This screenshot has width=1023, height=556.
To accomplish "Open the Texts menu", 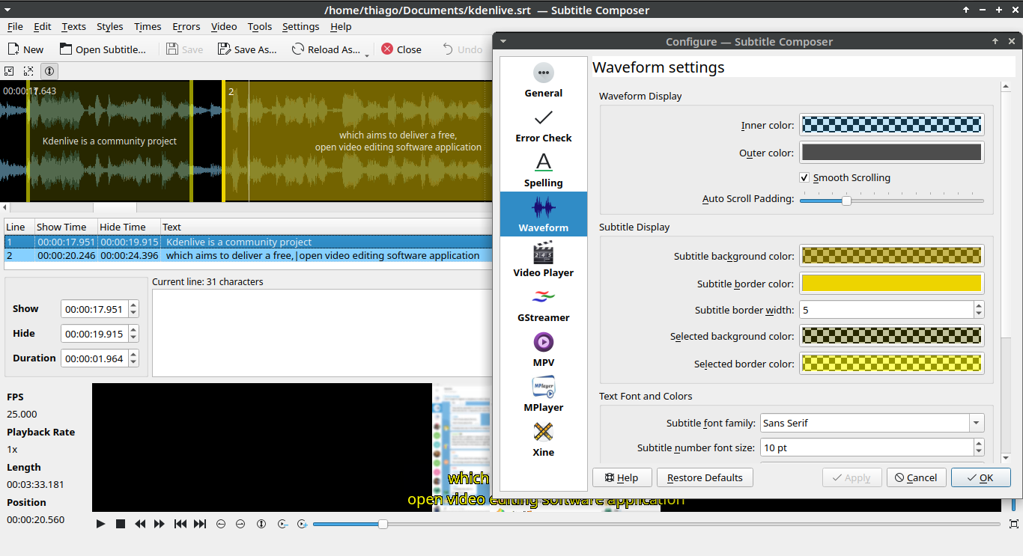I will click(x=73, y=26).
